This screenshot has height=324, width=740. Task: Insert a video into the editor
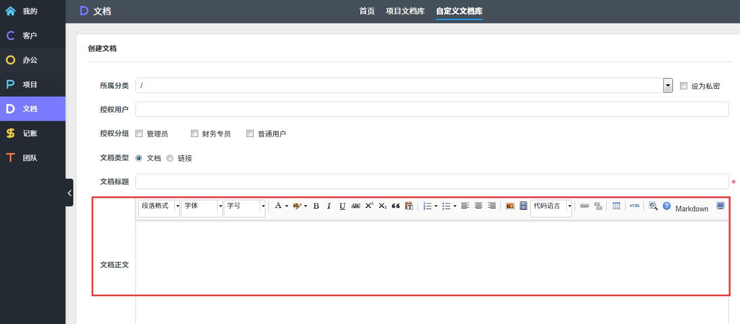click(523, 206)
